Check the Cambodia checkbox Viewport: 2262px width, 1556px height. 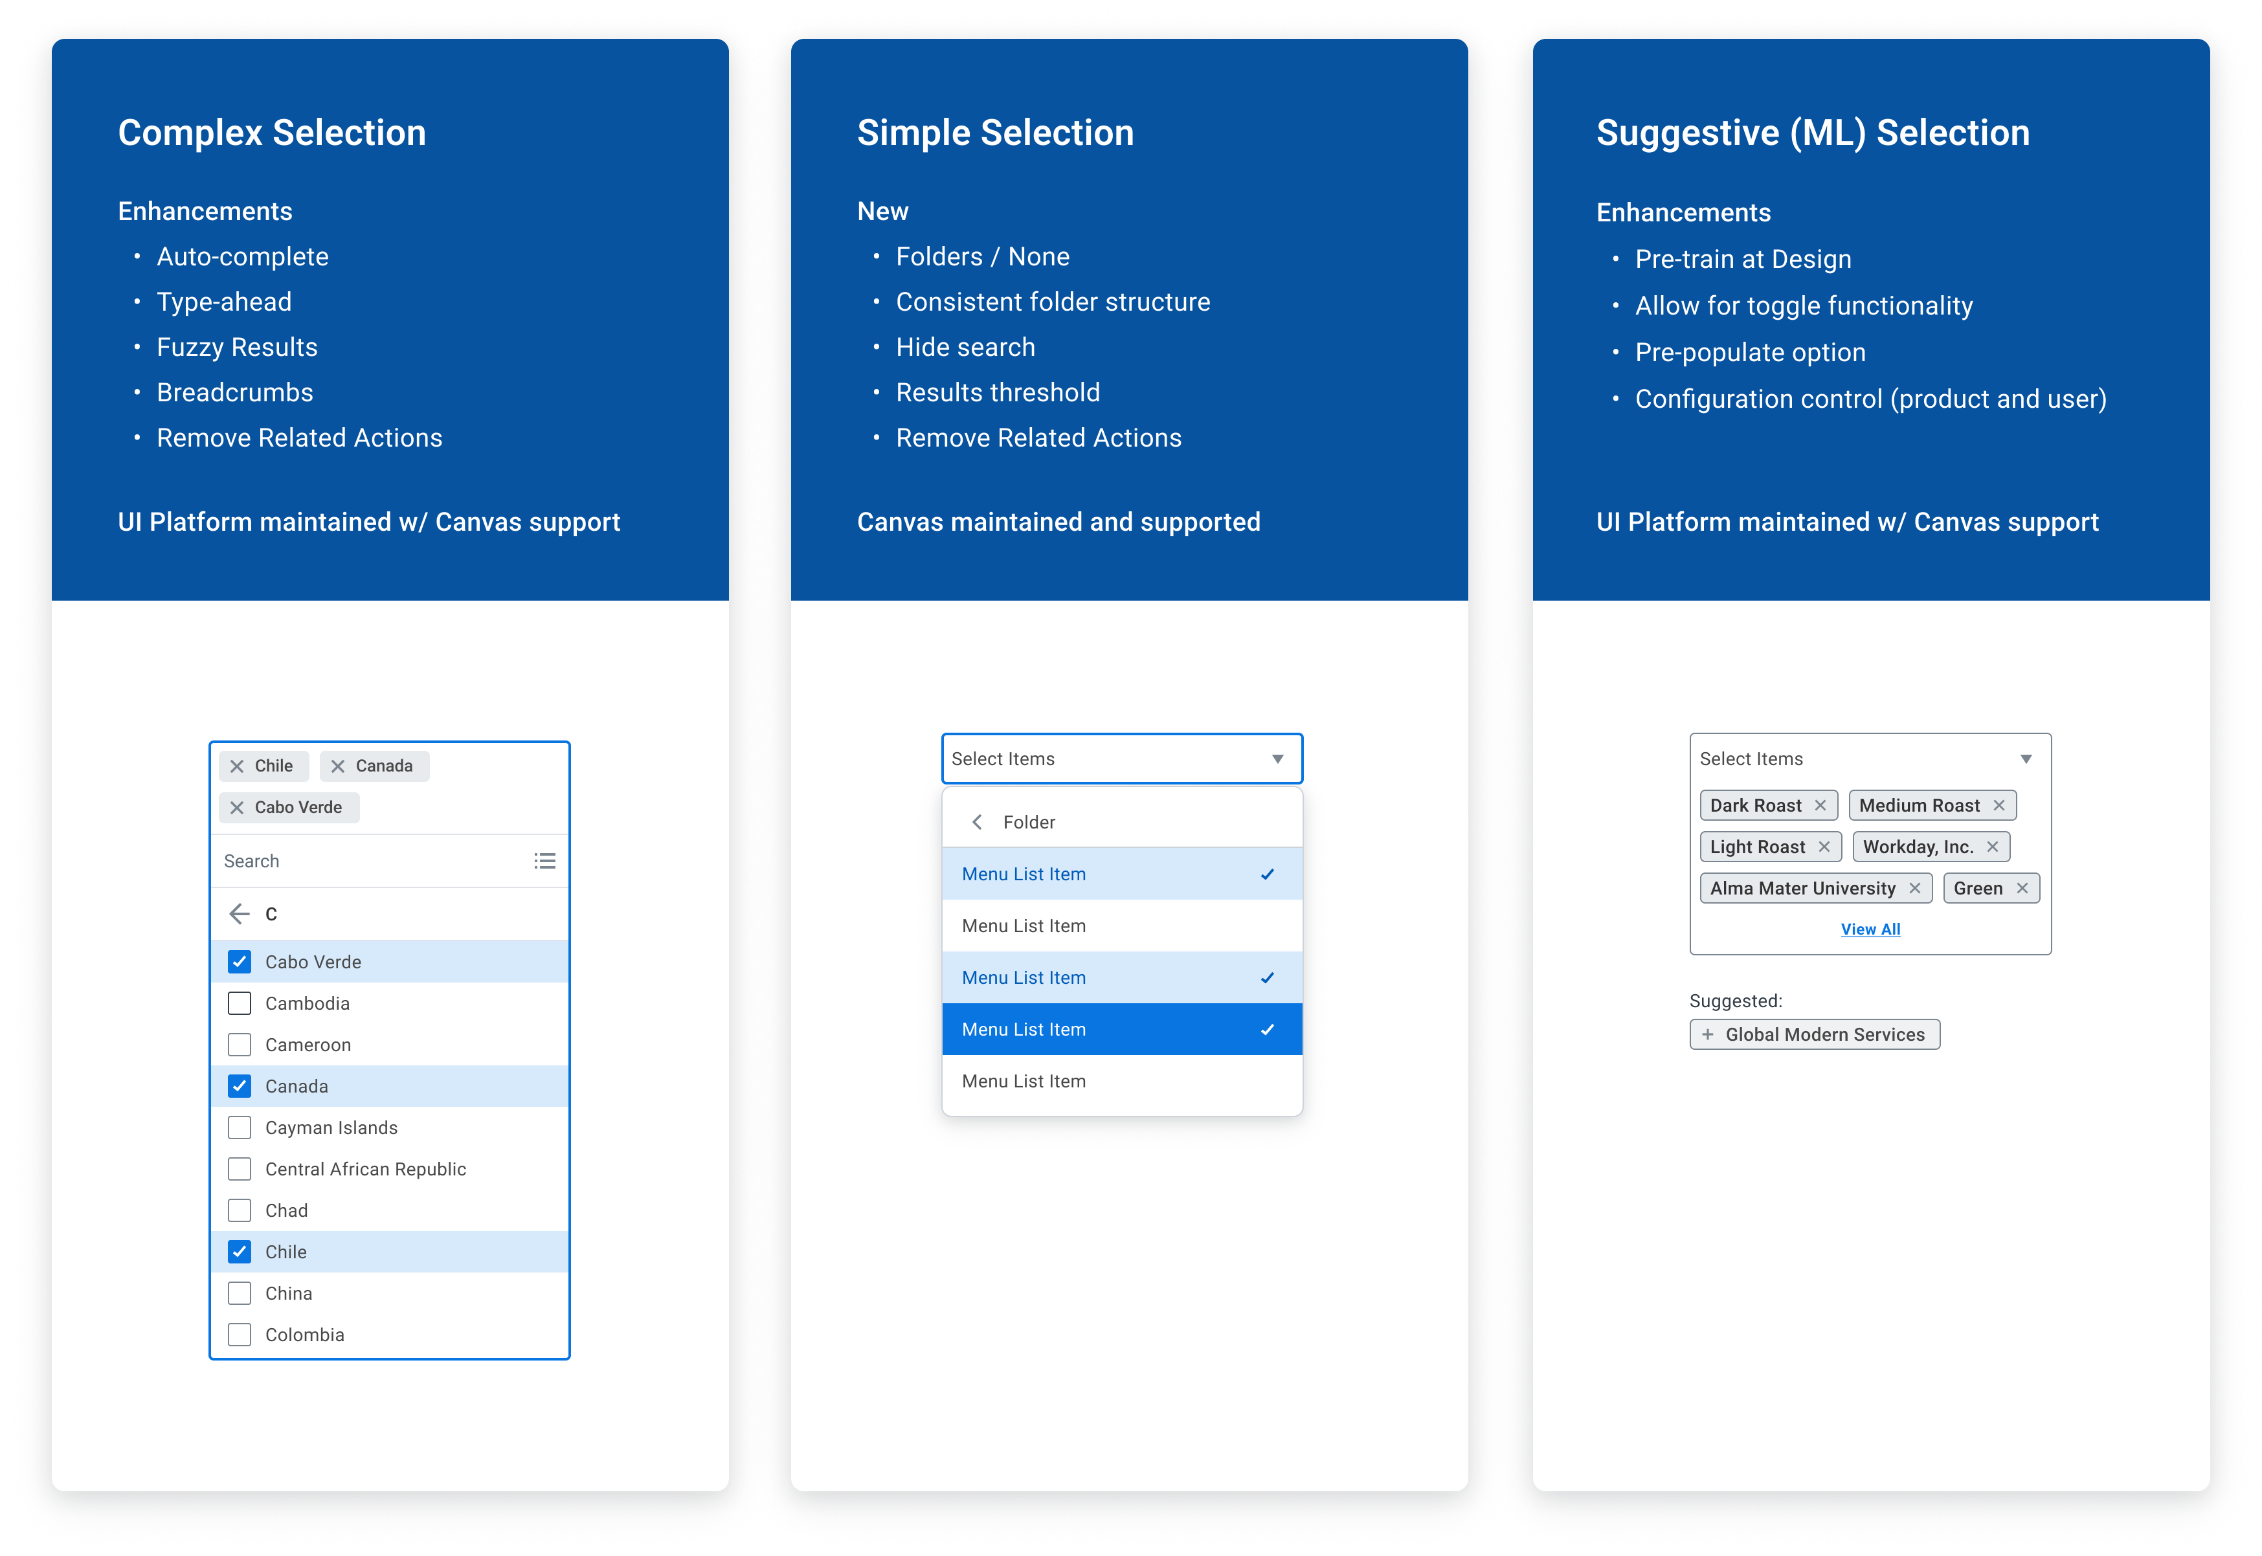point(239,1003)
